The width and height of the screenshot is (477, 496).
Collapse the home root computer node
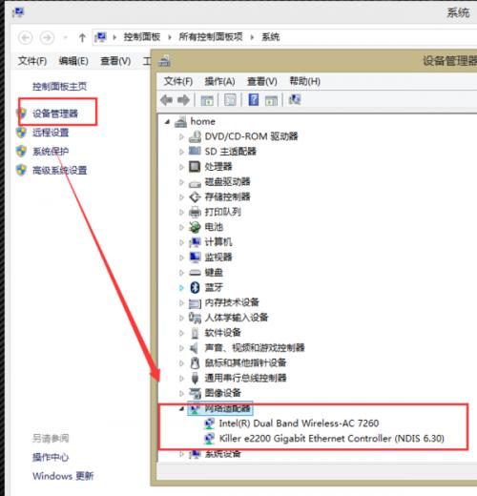tap(168, 122)
